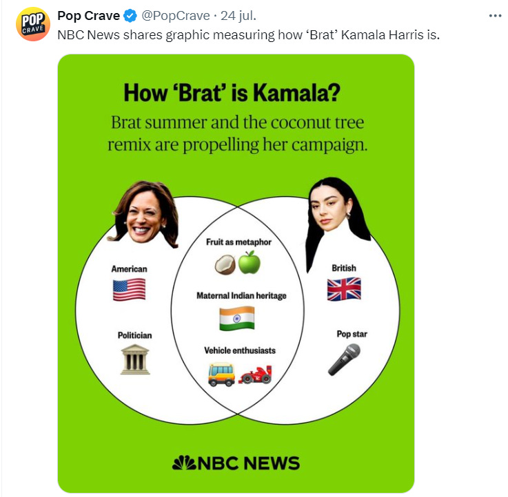The width and height of the screenshot is (508, 497).
Task: Click the British Union Jack flag
Action: point(344,289)
